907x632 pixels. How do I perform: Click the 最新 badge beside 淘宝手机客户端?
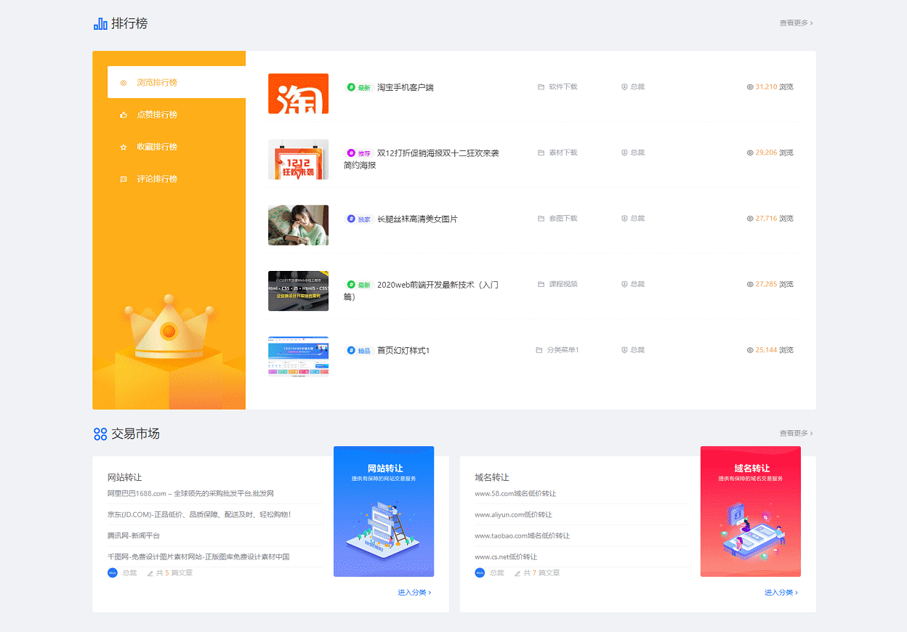click(x=358, y=87)
